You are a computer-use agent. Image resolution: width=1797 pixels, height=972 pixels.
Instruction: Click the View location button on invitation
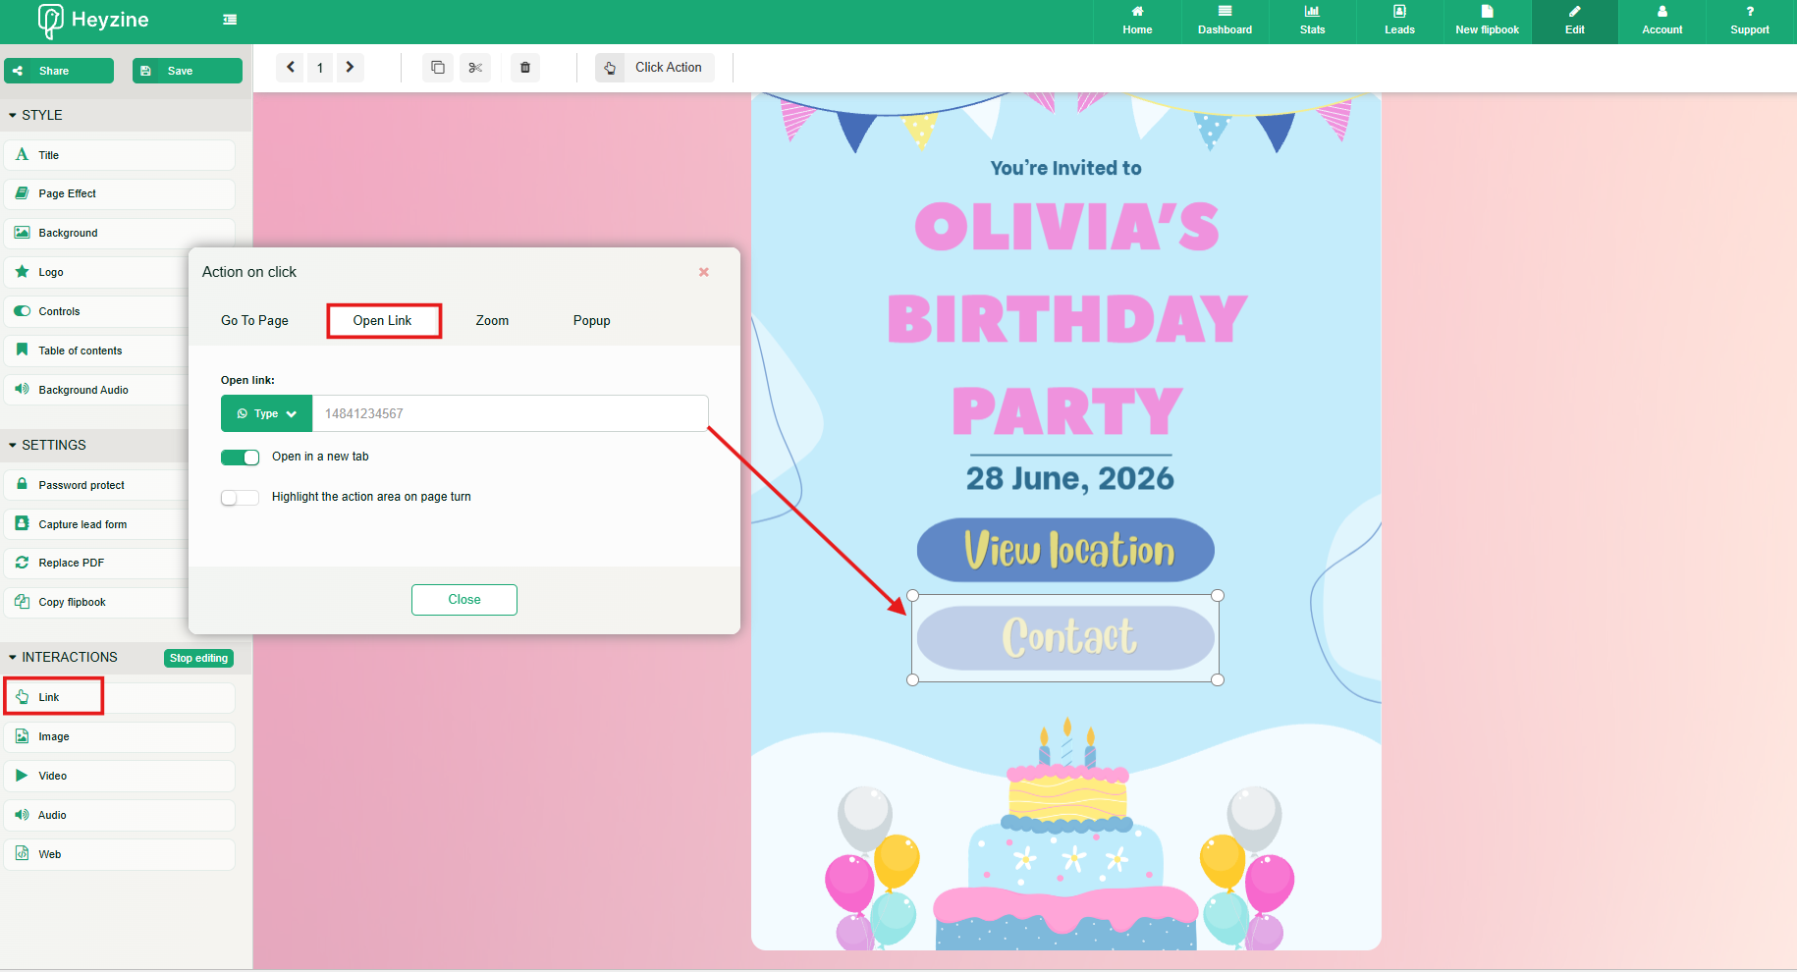[1065, 550]
